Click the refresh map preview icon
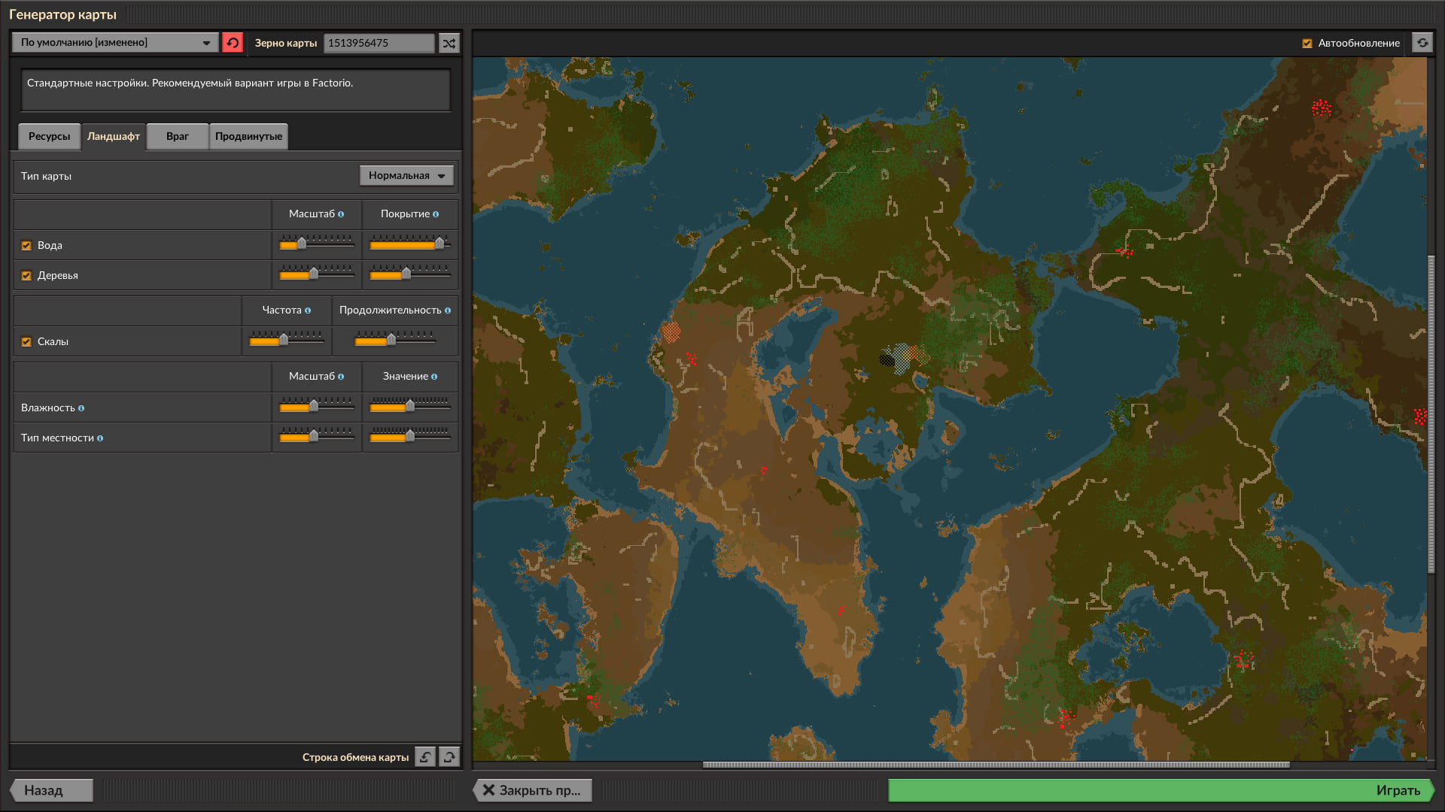The width and height of the screenshot is (1445, 812). [1422, 43]
